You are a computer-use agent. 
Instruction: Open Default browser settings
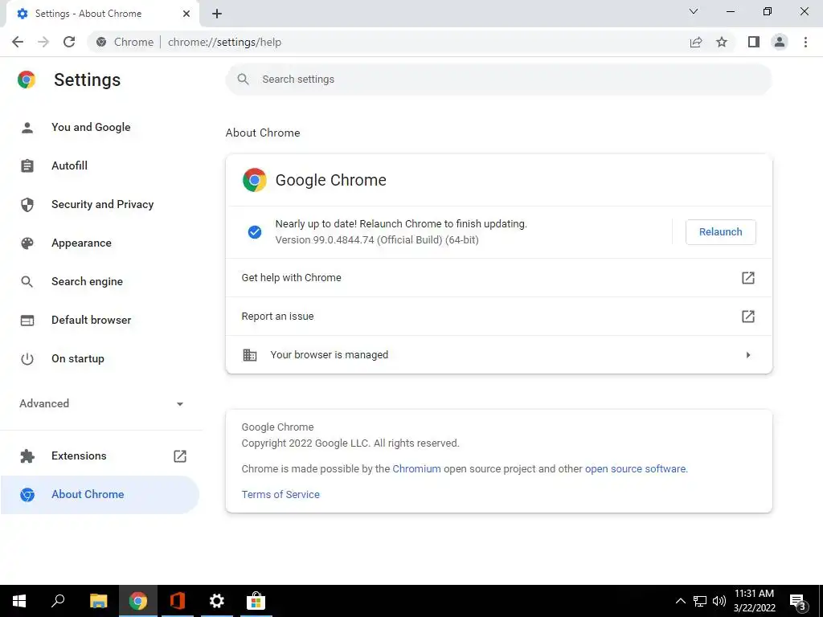[100, 320]
